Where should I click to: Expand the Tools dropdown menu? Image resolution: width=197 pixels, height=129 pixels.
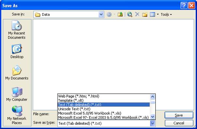(166, 14)
